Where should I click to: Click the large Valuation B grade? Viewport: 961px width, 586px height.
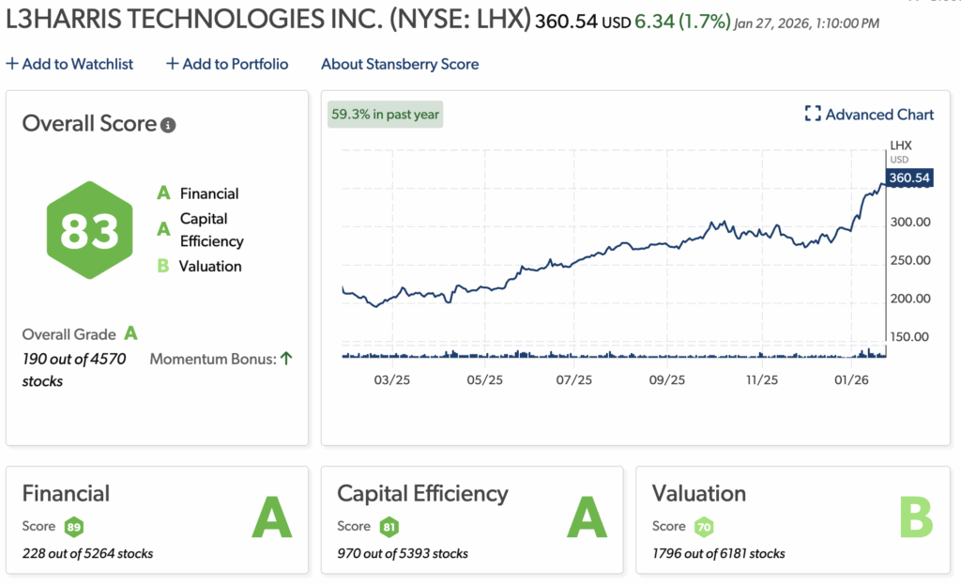(x=915, y=518)
